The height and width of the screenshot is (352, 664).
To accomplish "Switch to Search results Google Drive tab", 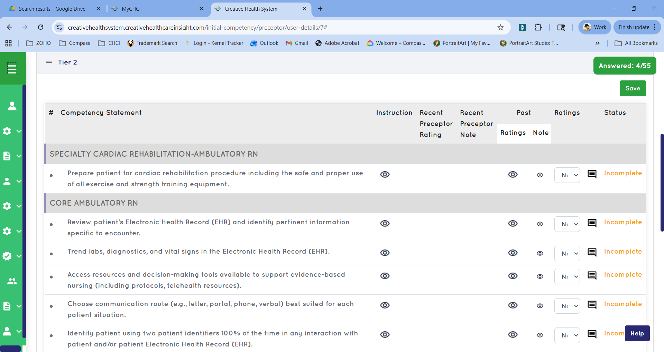I will (x=52, y=9).
